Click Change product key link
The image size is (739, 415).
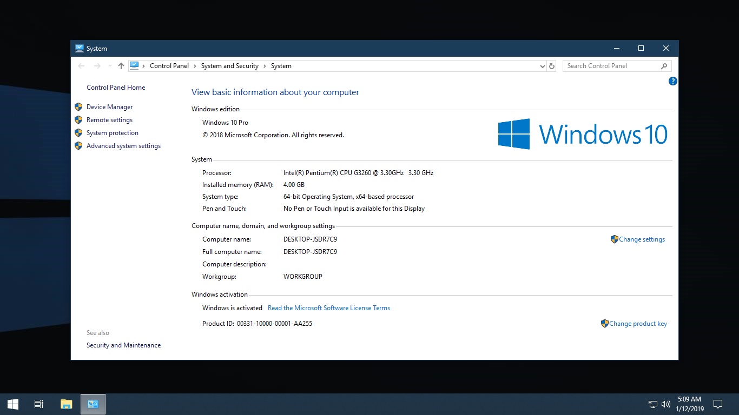(x=638, y=324)
